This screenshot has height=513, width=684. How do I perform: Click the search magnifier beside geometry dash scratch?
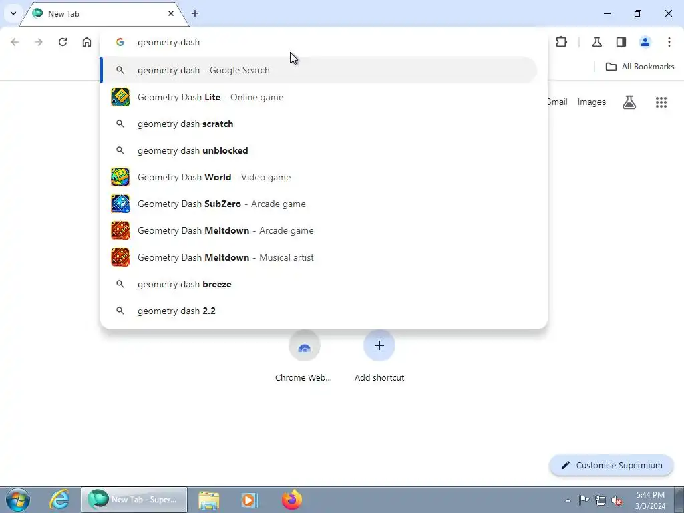(120, 124)
